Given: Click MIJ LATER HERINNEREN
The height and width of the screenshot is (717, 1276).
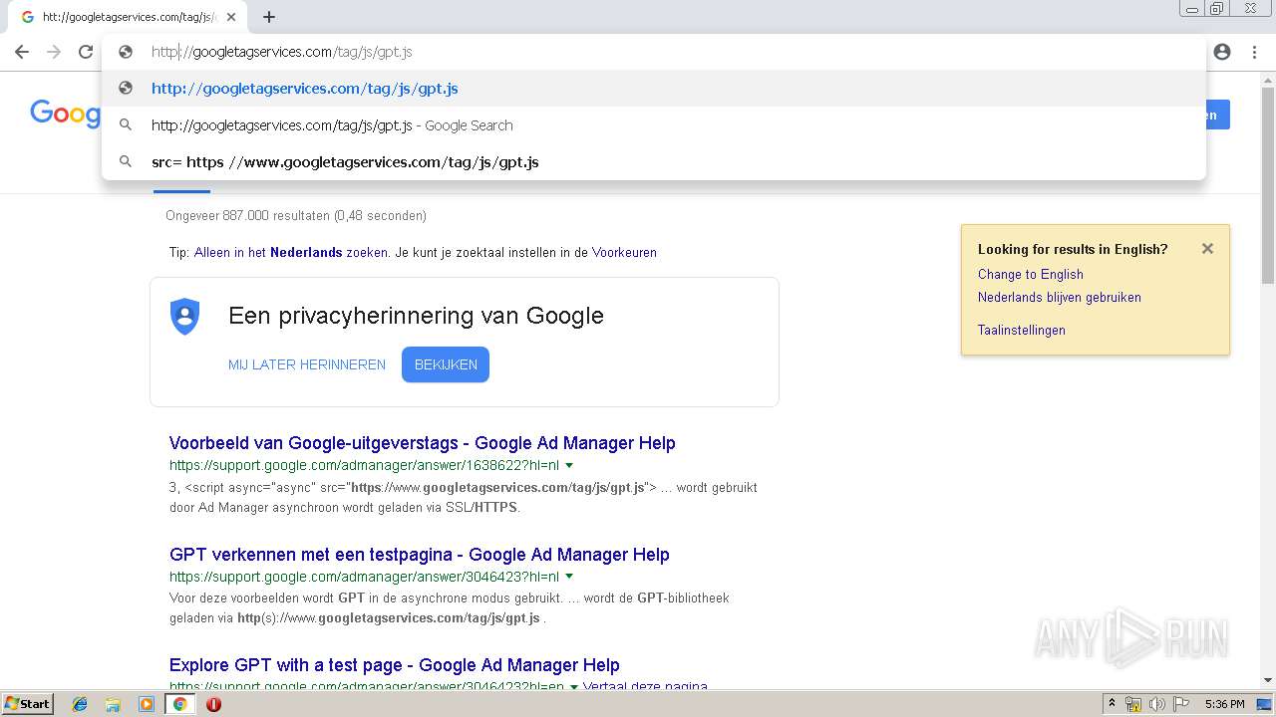Looking at the screenshot, I should coord(307,364).
